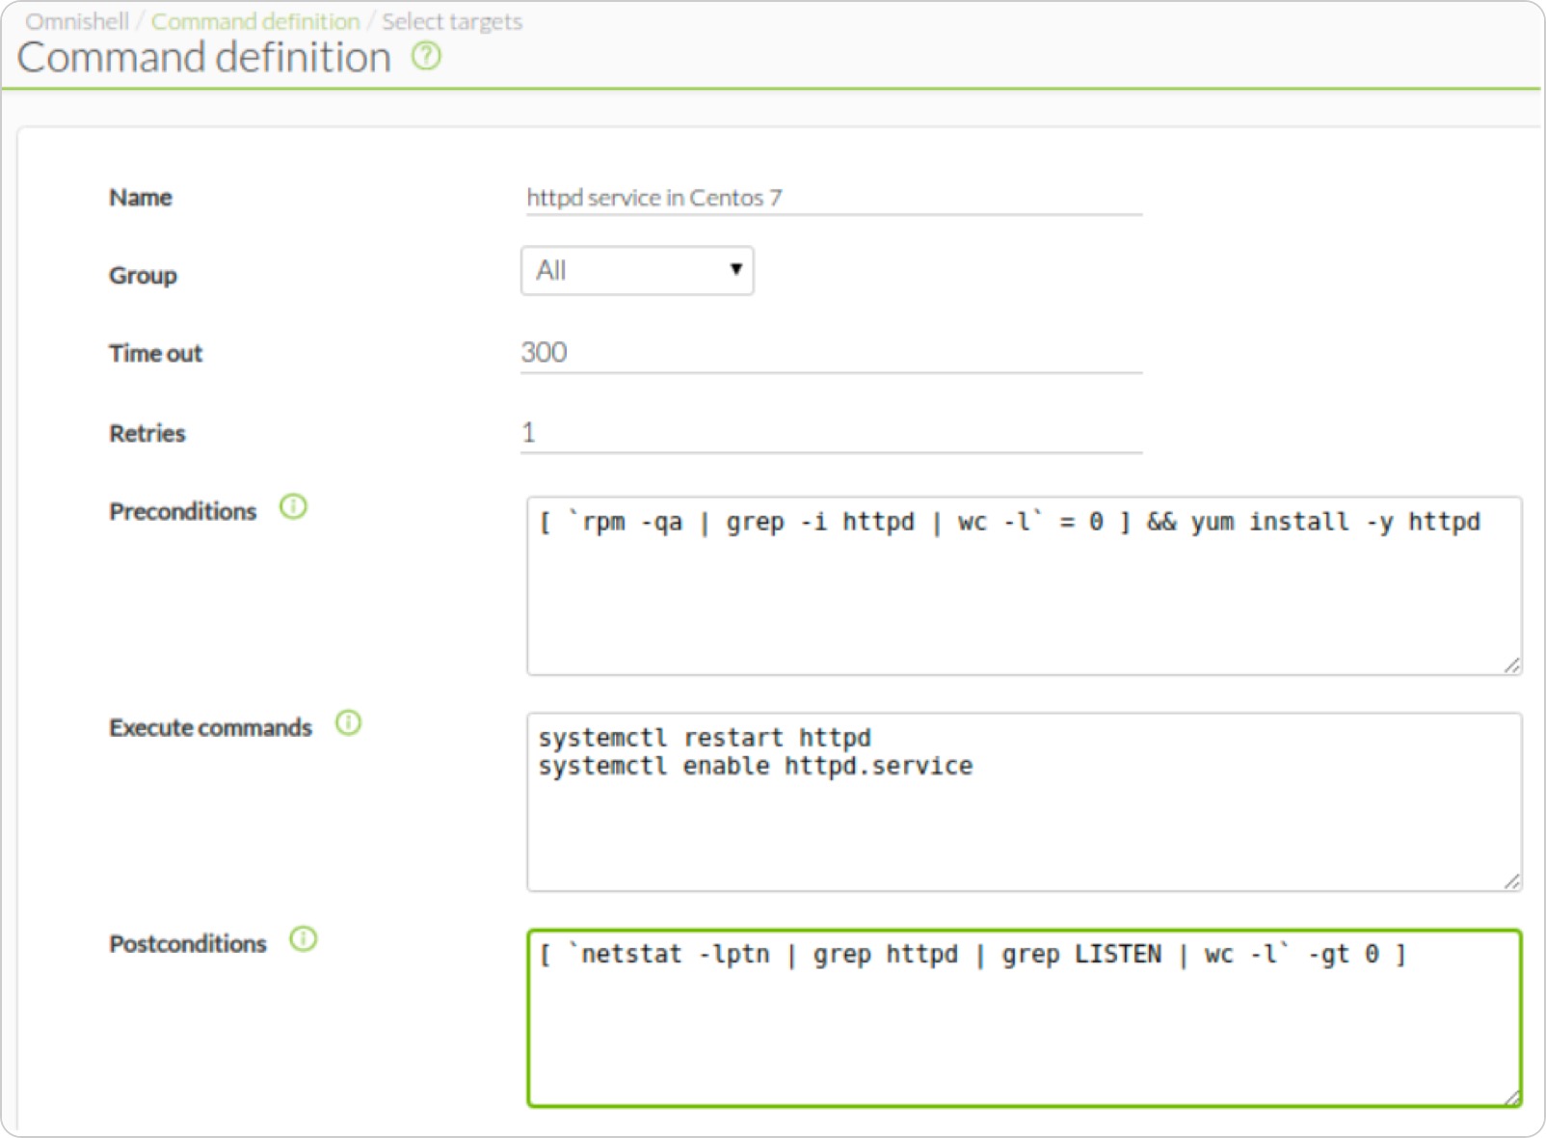Open the Command definition breadcrumb link
This screenshot has width=1546, height=1138.
pos(255,21)
